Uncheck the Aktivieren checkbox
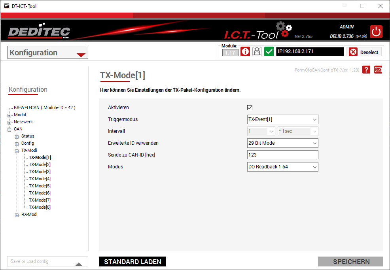The height and width of the screenshot is (270, 390). click(x=250, y=108)
